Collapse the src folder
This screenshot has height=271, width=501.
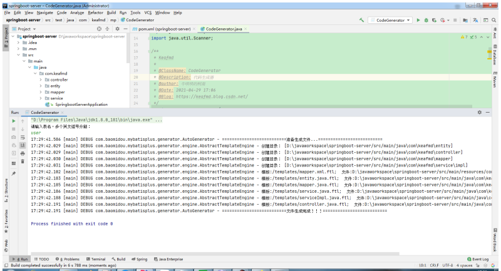pos(19,55)
